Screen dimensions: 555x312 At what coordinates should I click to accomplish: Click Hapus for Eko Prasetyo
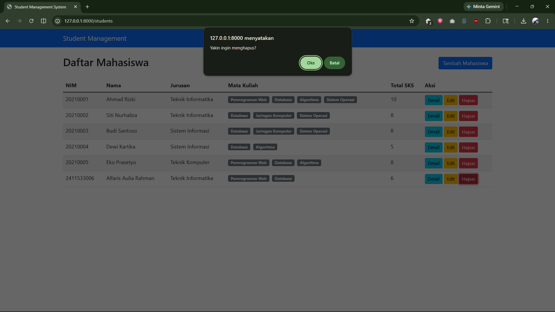point(468,163)
